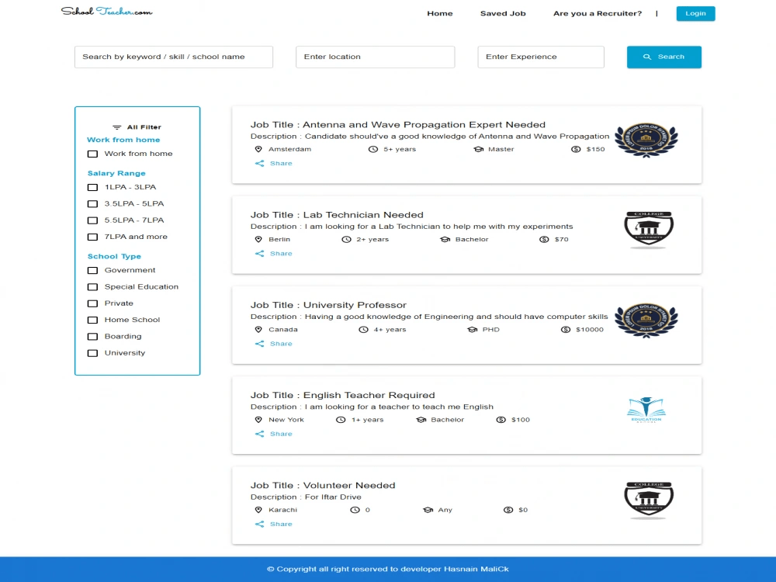Open the University Professor job title
The width and height of the screenshot is (776, 582).
coord(328,305)
